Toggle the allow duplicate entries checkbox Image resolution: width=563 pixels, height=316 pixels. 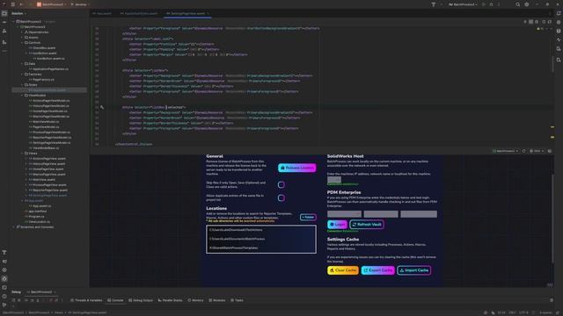281,197
